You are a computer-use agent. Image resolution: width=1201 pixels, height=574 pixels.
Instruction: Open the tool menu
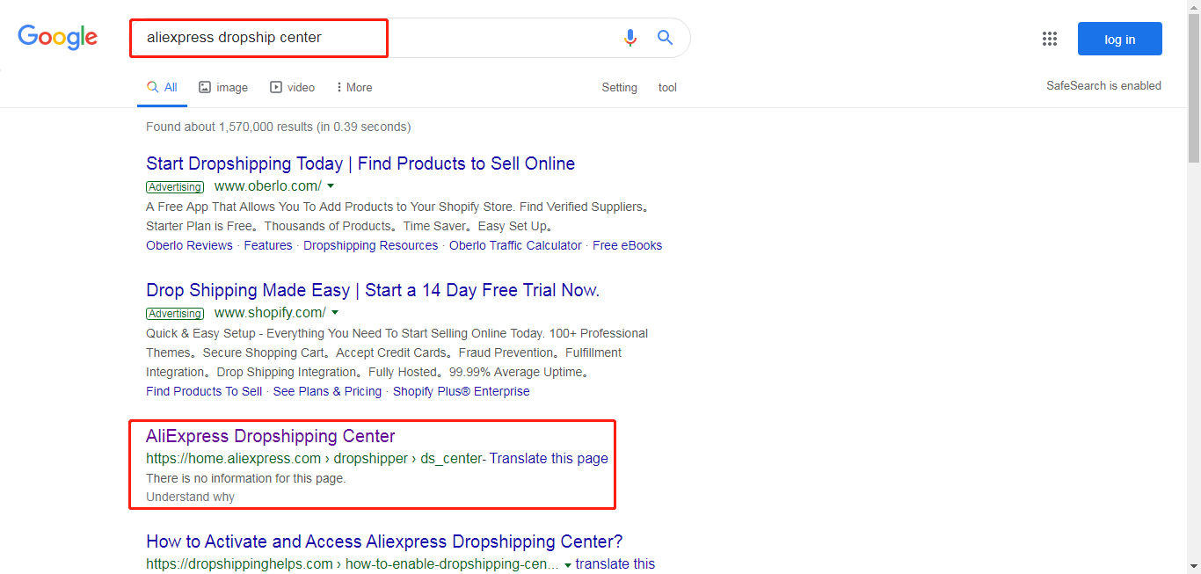point(667,88)
